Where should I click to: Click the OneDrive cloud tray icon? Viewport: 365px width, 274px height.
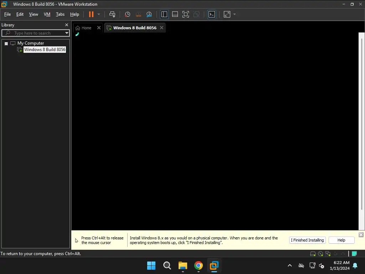(x=301, y=265)
